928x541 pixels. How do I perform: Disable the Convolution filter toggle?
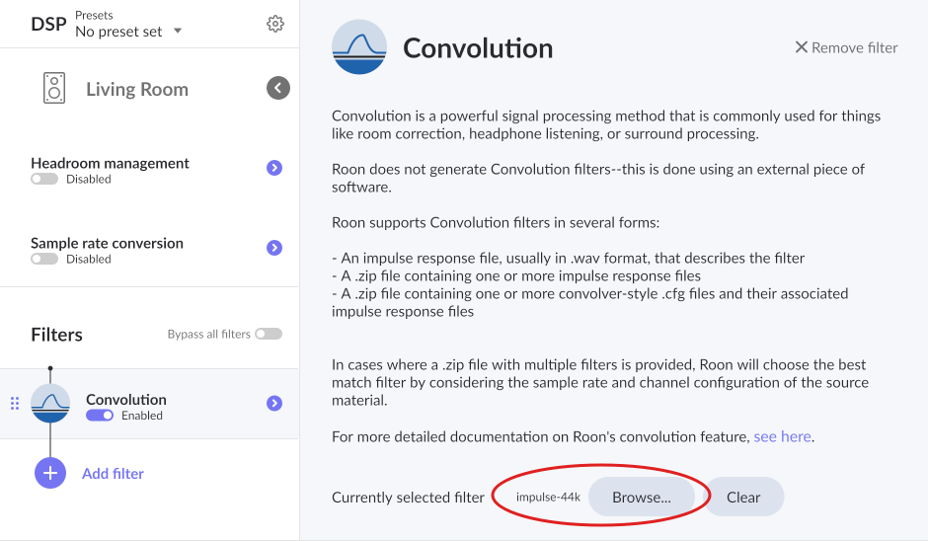coord(100,416)
